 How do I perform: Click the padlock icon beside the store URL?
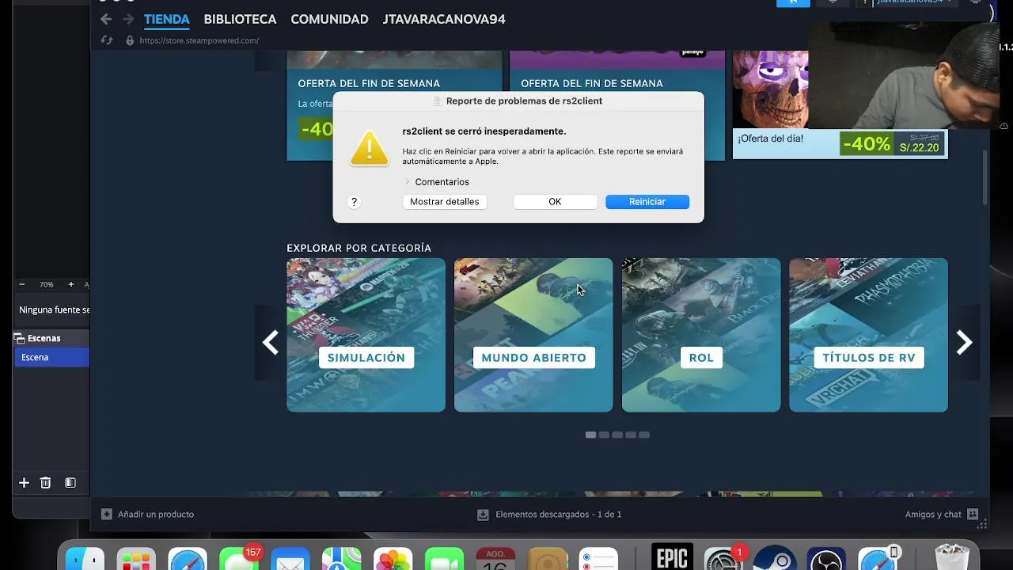(130, 40)
